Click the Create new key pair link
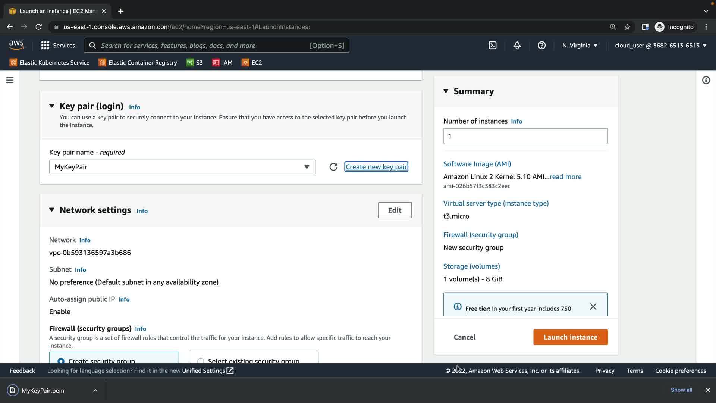Image resolution: width=716 pixels, height=403 pixels. point(376,167)
